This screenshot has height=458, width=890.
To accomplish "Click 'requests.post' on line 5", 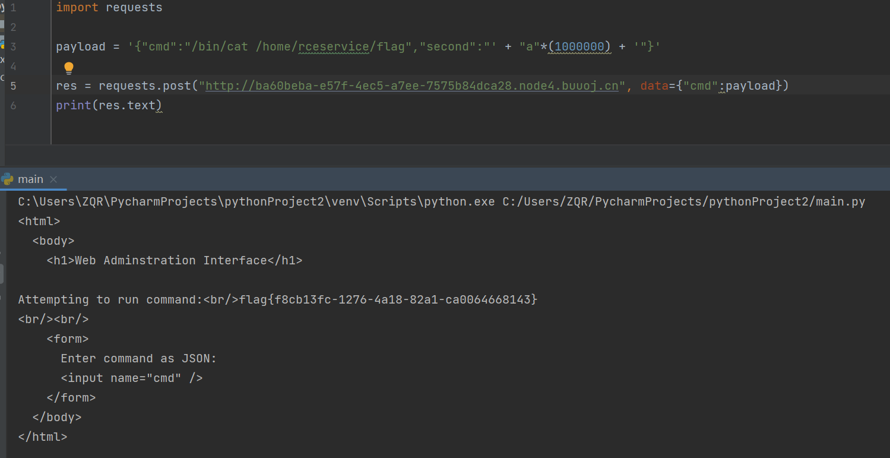I will click(x=145, y=86).
